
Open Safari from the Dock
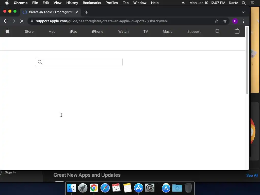coord(105,188)
